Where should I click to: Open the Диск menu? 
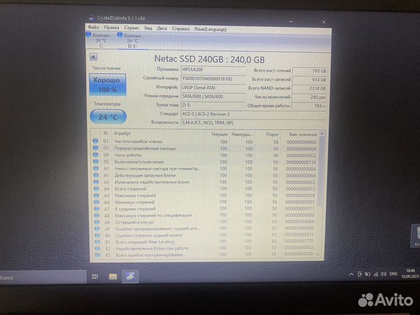(x=162, y=29)
